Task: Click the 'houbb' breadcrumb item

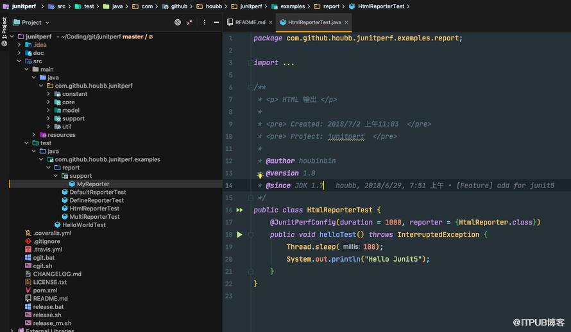Action: [x=214, y=6]
